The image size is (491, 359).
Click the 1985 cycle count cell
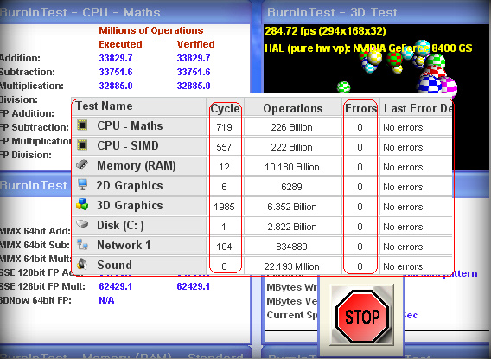224,207
